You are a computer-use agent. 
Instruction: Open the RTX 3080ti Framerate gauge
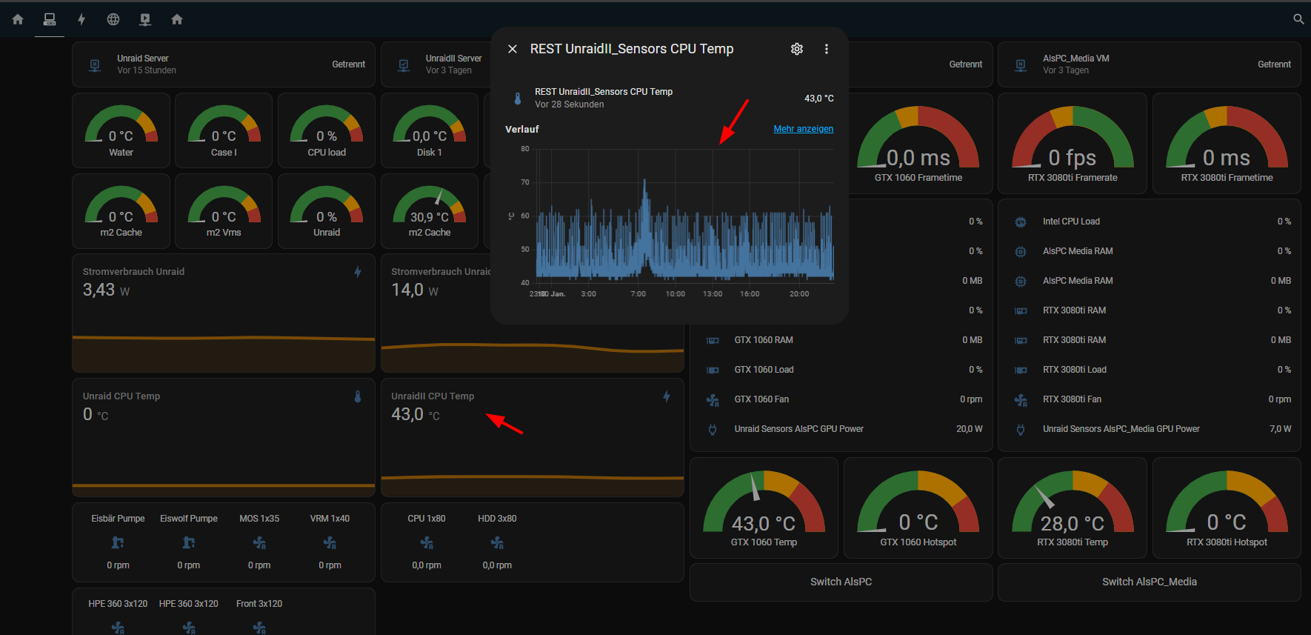1073,144
